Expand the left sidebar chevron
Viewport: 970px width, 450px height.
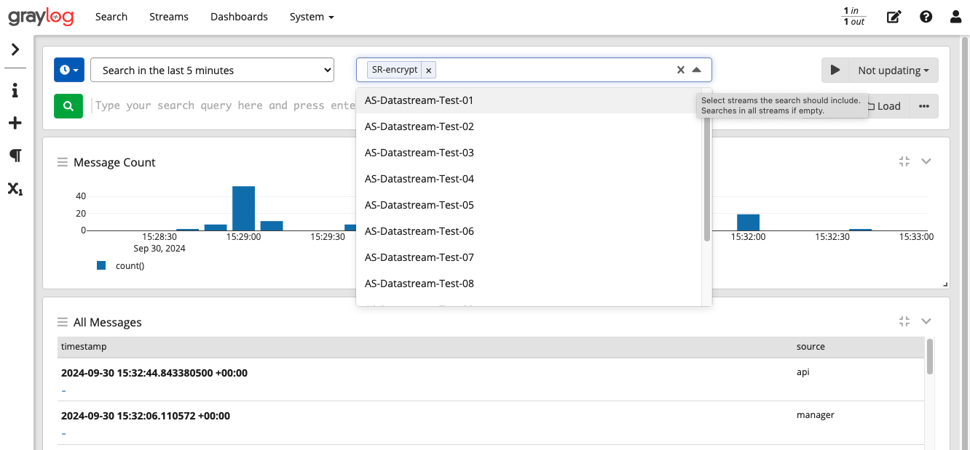(15, 49)
